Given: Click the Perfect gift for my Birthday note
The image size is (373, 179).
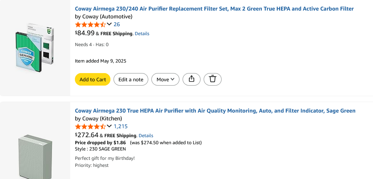Looking at the screenshot, I should [105, 158].
